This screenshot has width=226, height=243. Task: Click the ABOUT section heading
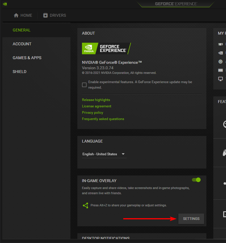tap(88, 33)
